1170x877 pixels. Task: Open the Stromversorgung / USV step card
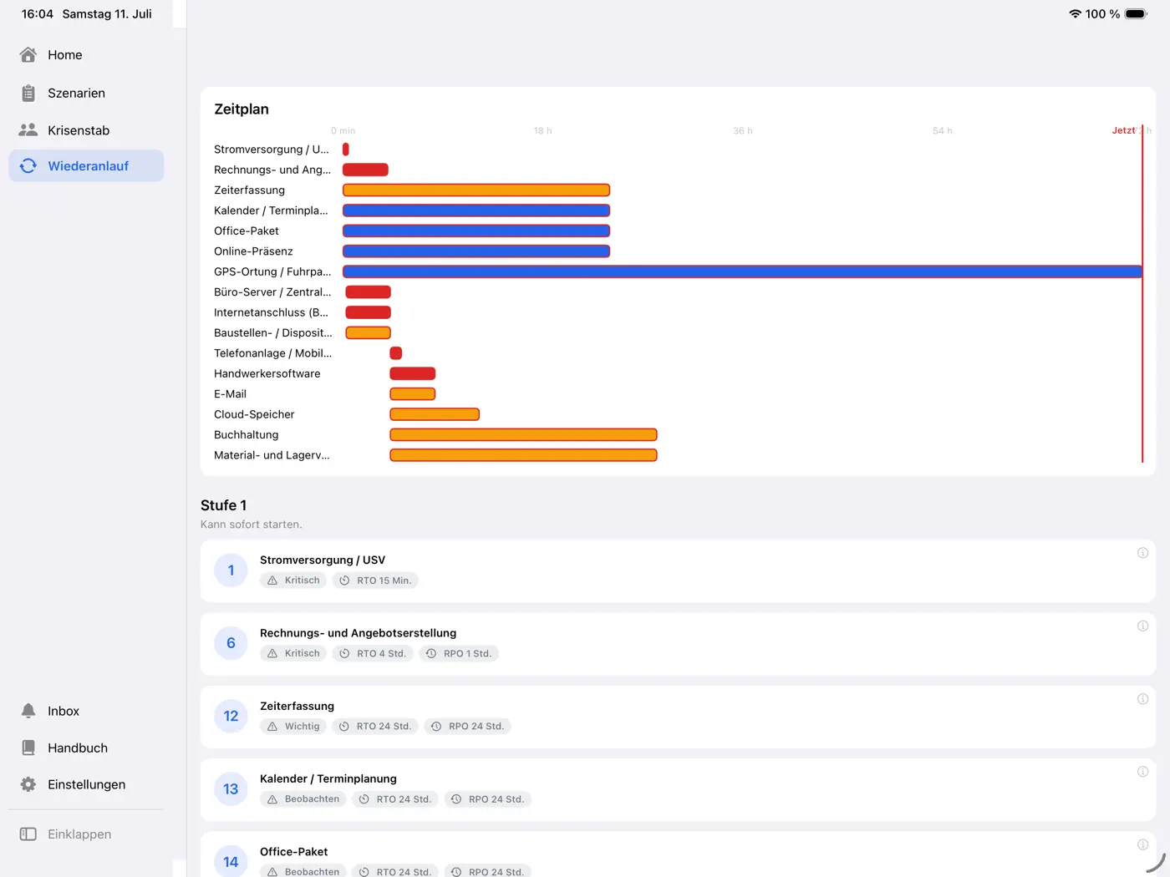[678, 570]
